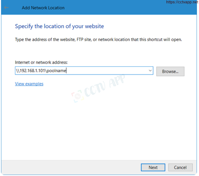Click the 'Specify the location of your website' heading
This screenshot has height=176, width=199.
(59, 26)
